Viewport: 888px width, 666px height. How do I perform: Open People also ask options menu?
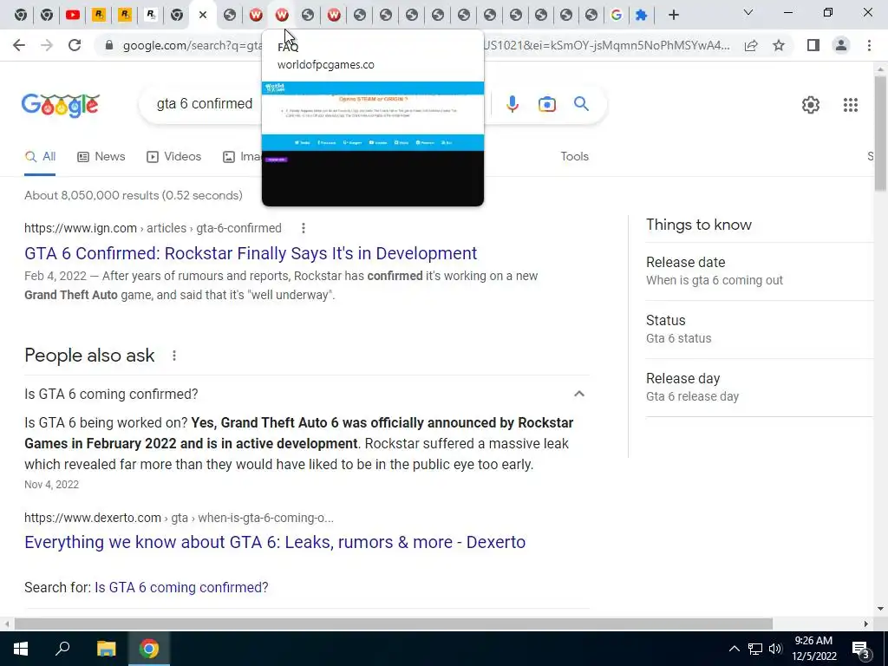pos(174,356)
